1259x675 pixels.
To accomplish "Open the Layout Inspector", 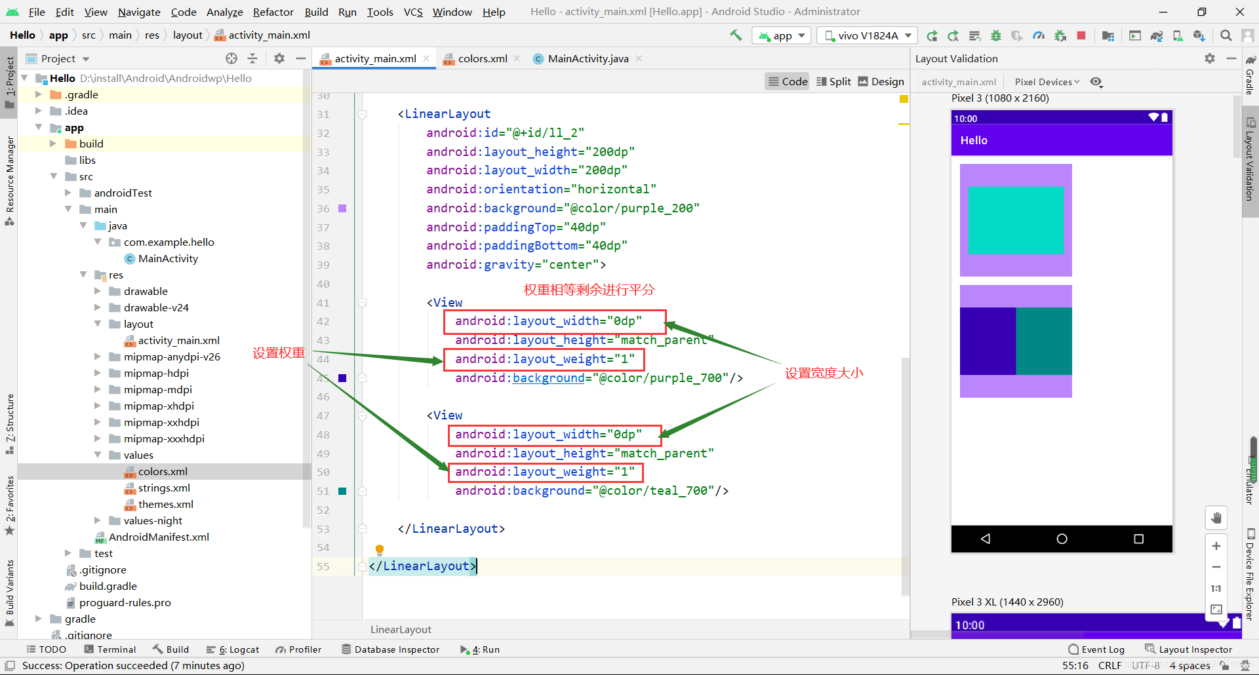I will tap(1188, 649).
